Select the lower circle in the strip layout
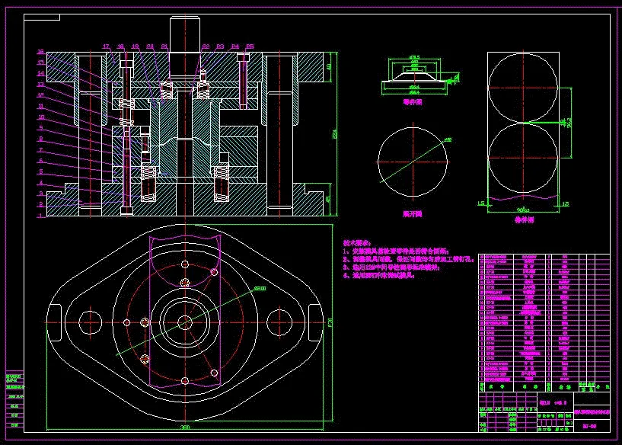Viewport: 622px width, 445px height. (x=523, y=158)
